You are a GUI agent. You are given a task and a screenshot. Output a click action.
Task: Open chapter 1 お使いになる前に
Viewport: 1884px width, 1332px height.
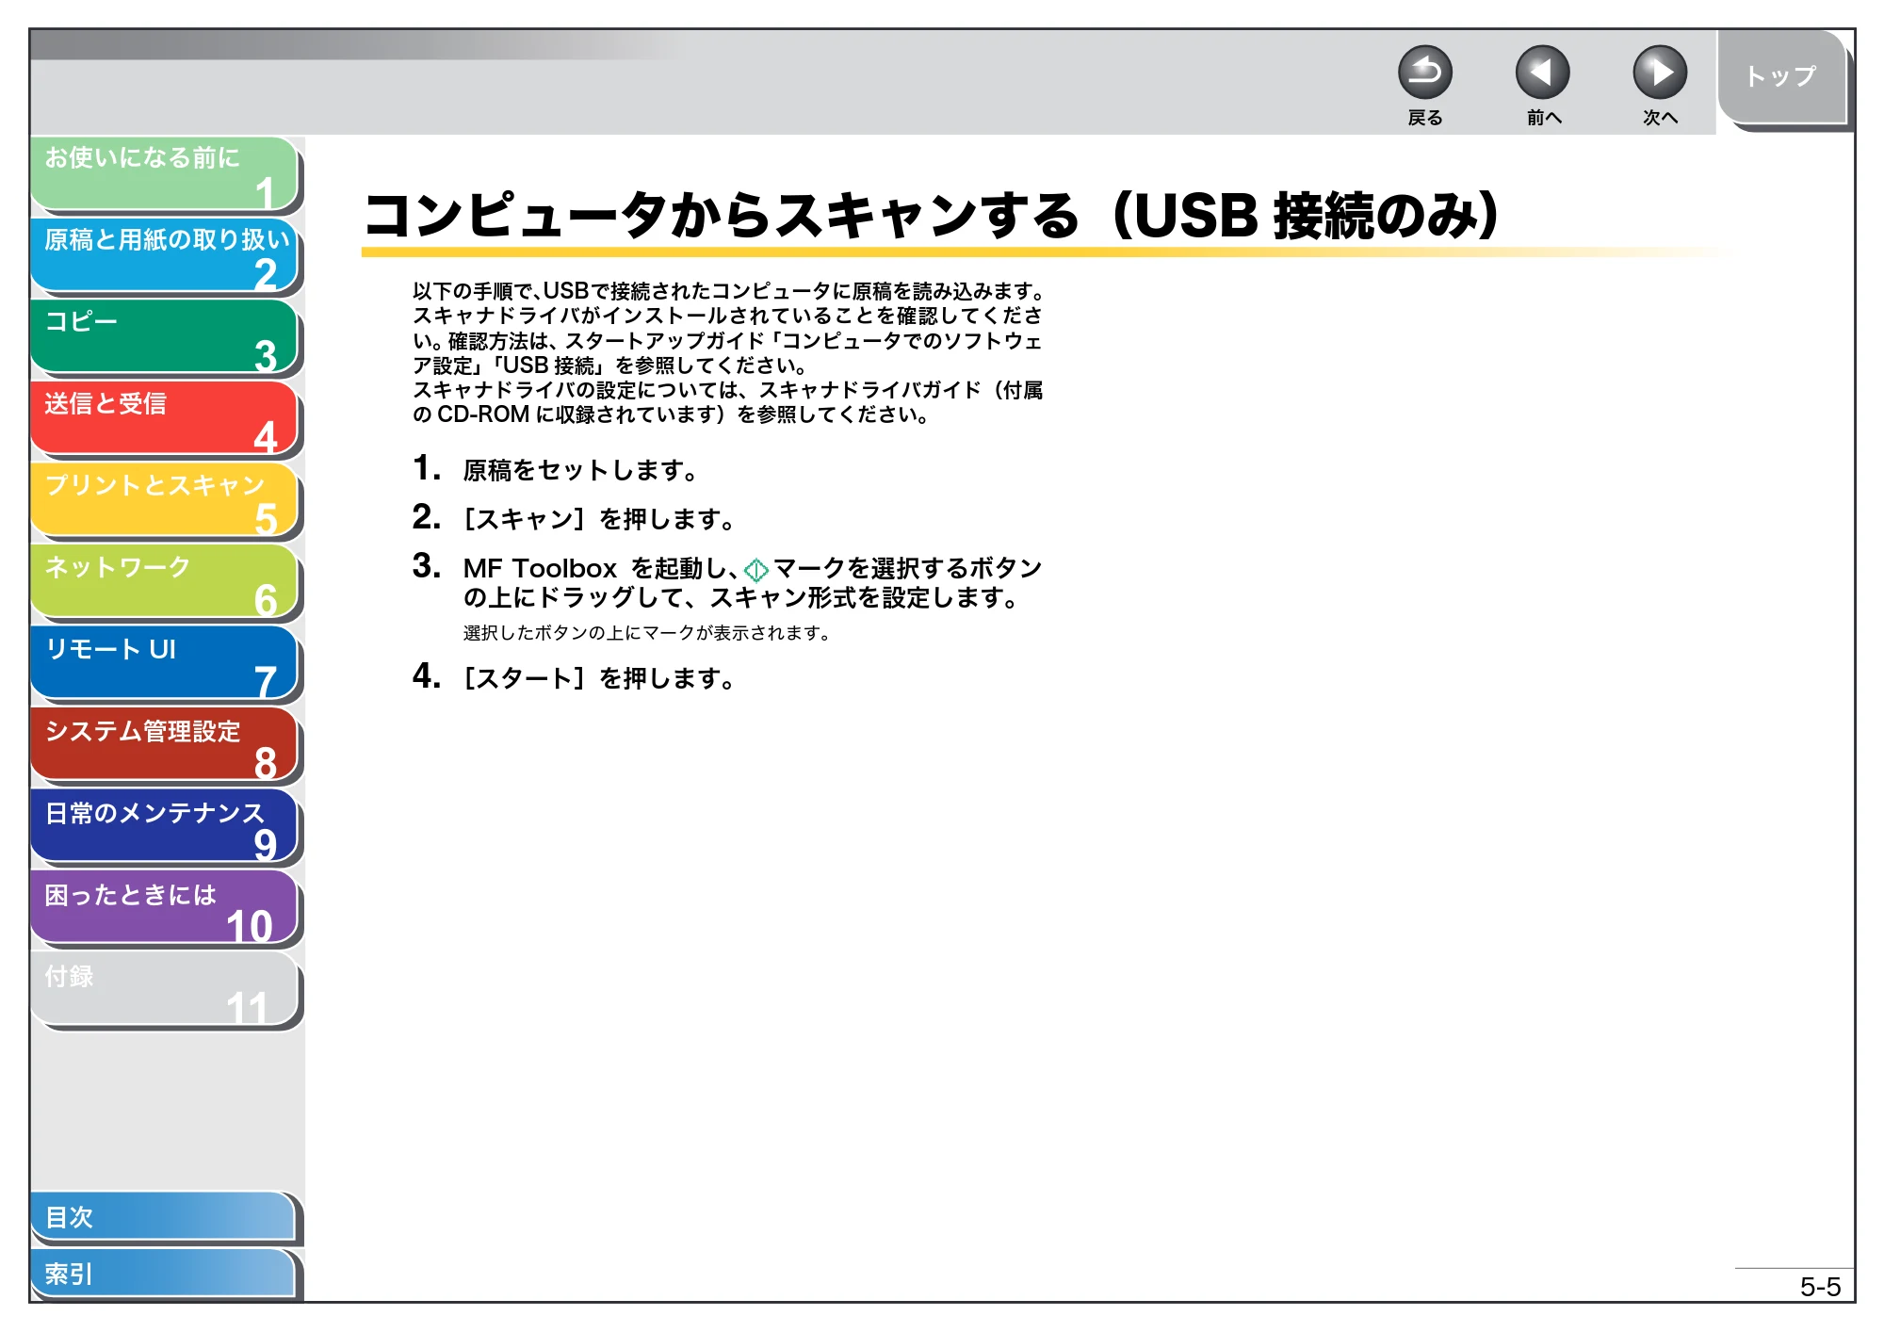tap(164, 173)
